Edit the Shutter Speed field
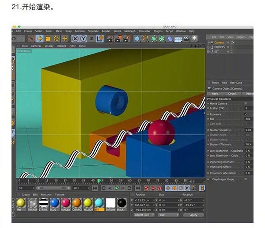This screenshot has height=228, width=265. pos(249,130)
